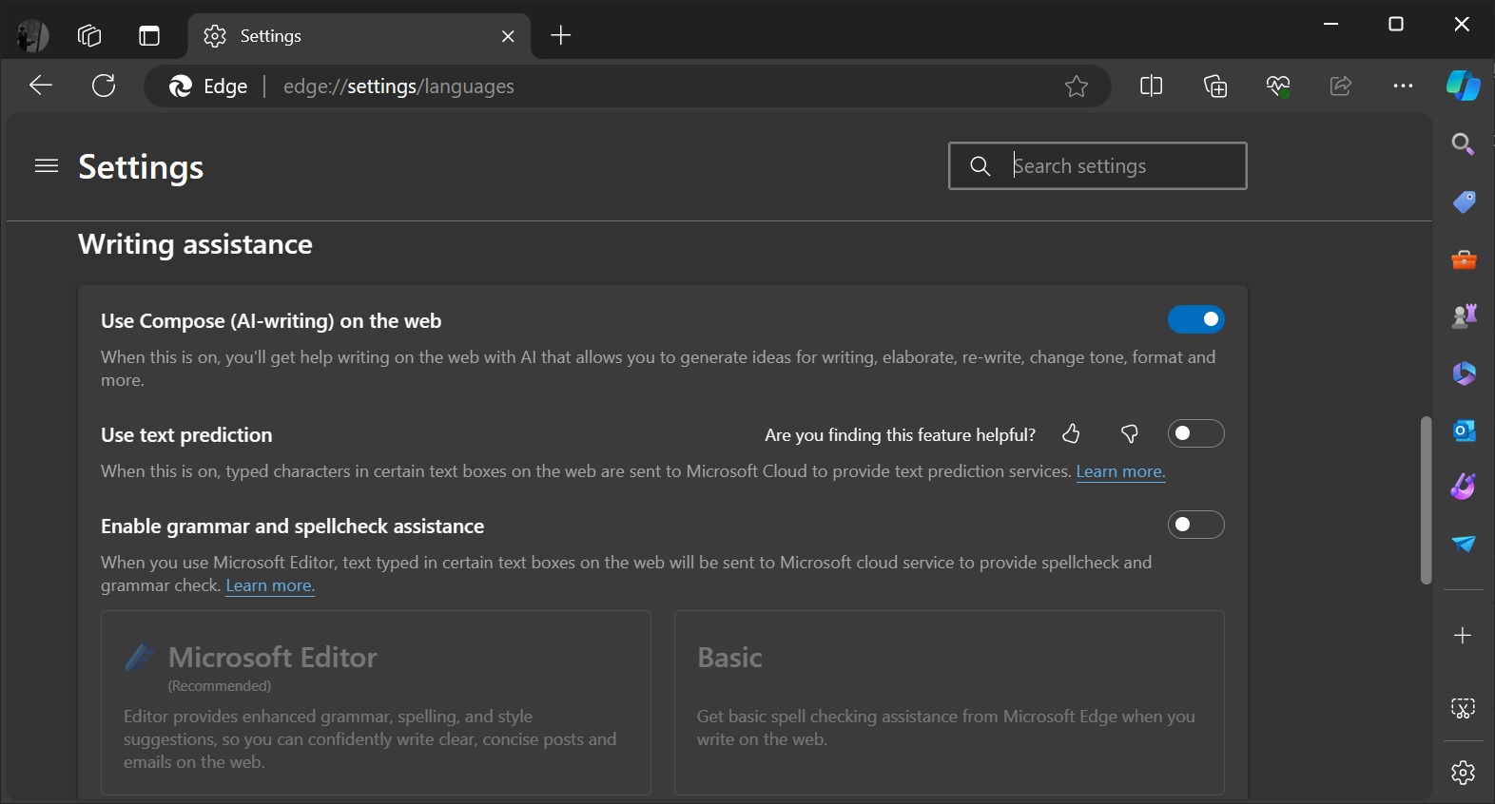The image size is (1495, 804).
Task: Give thumbs up for text prediction
Action: (1072, 434)
